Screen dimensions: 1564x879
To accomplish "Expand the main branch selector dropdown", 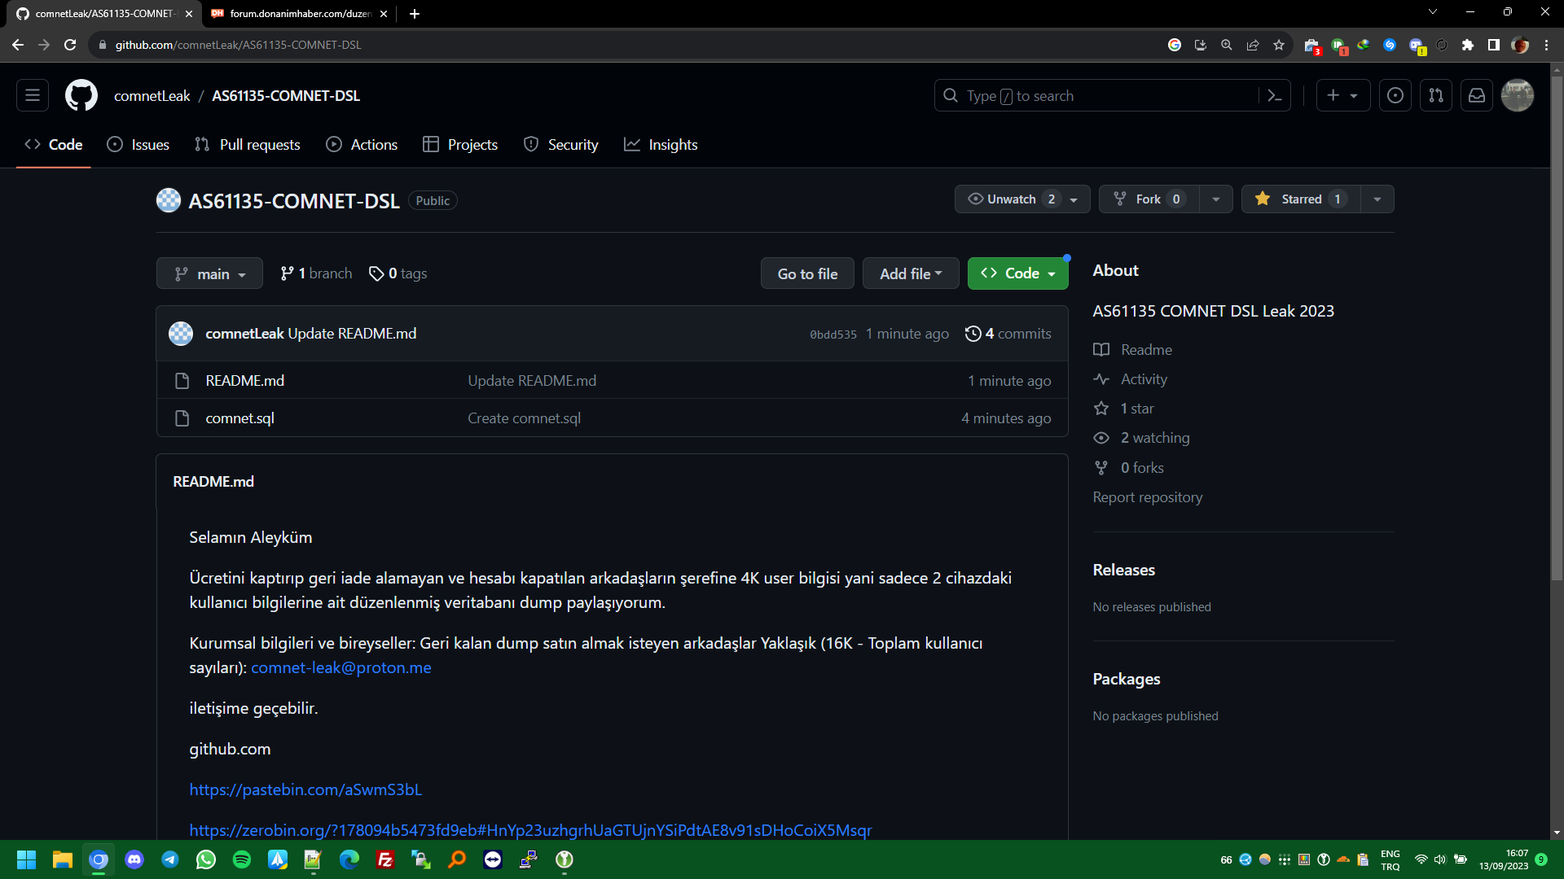I will (209, 274).
